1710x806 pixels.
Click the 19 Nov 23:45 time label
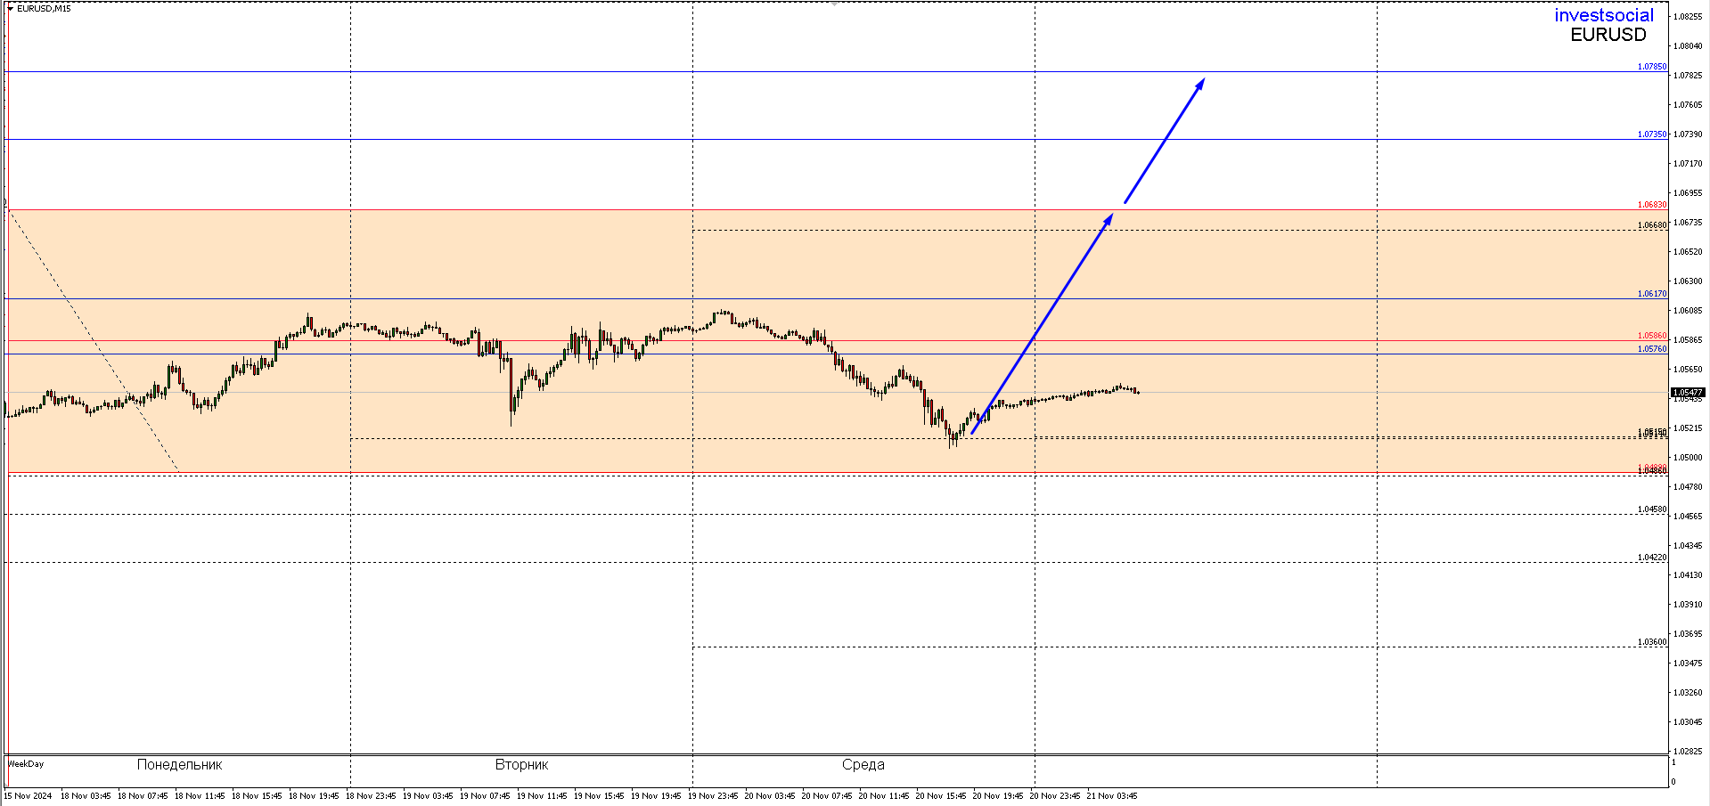pyautogui.click(x=713, y=796)
